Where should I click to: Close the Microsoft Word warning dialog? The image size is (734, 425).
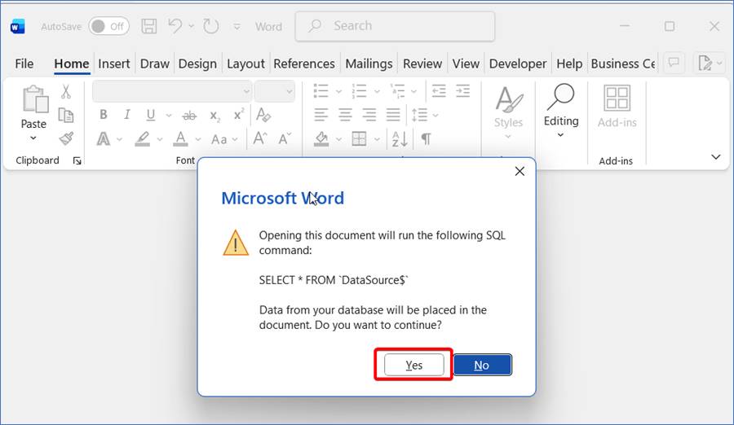tap(520, 172)
